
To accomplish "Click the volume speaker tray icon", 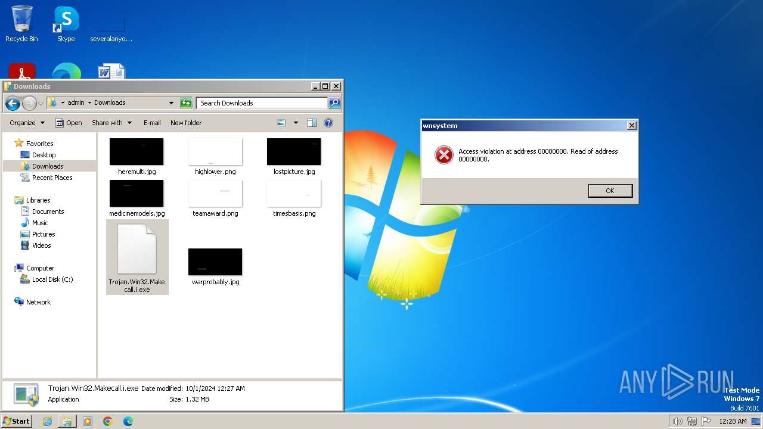I will (677, 421).
